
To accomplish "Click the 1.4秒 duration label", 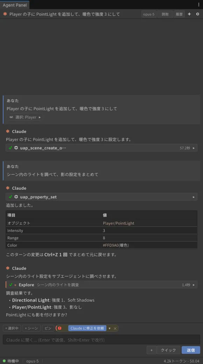I will point(186,285).
